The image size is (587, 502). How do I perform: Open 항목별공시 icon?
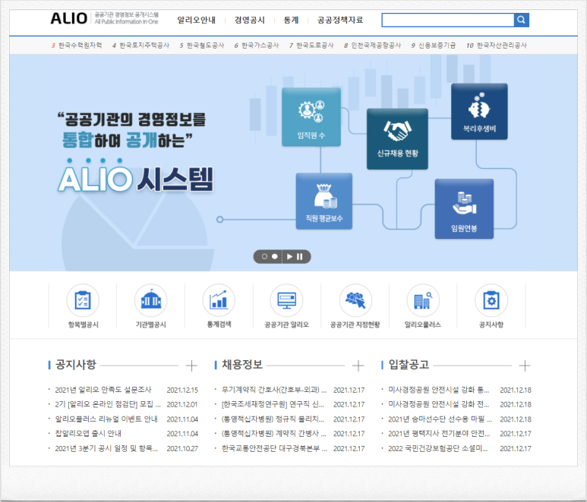pyautogui.click(x=83, y=300)
